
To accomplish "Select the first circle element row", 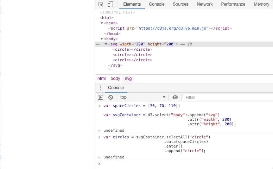I will [x=132, y=50].
